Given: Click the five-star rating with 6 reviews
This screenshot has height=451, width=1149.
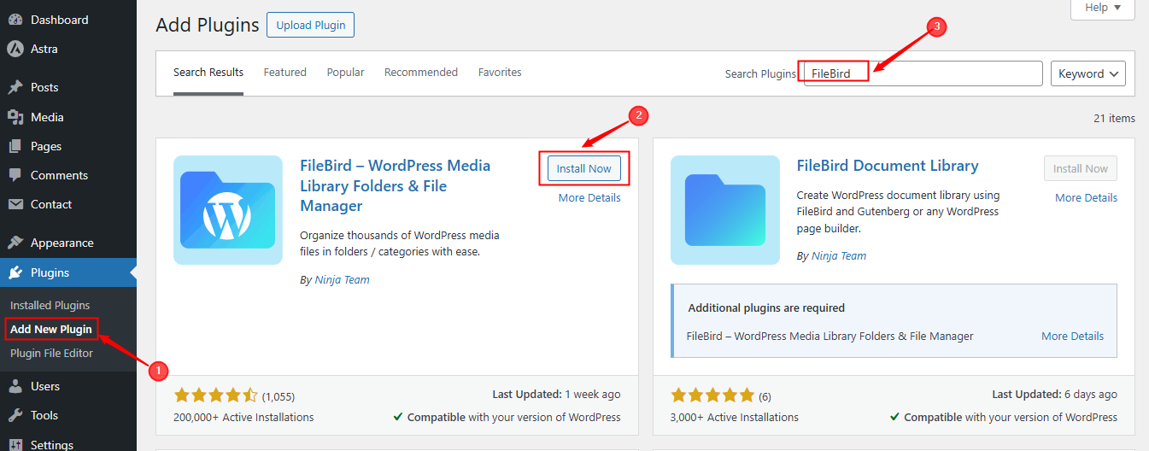Looking at the screenshot, I should 712,395.
